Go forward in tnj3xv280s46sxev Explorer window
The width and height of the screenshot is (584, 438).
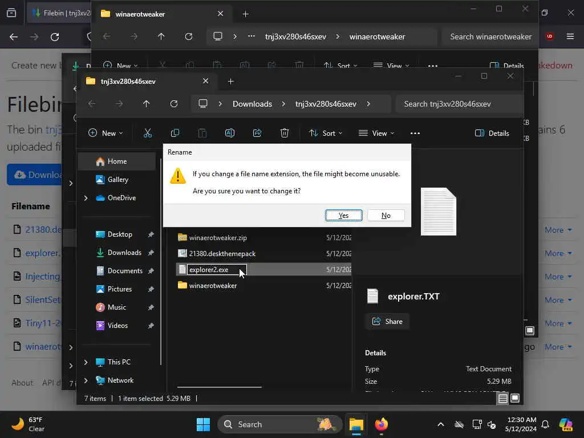pyautogui.click(x=119, y=104)
